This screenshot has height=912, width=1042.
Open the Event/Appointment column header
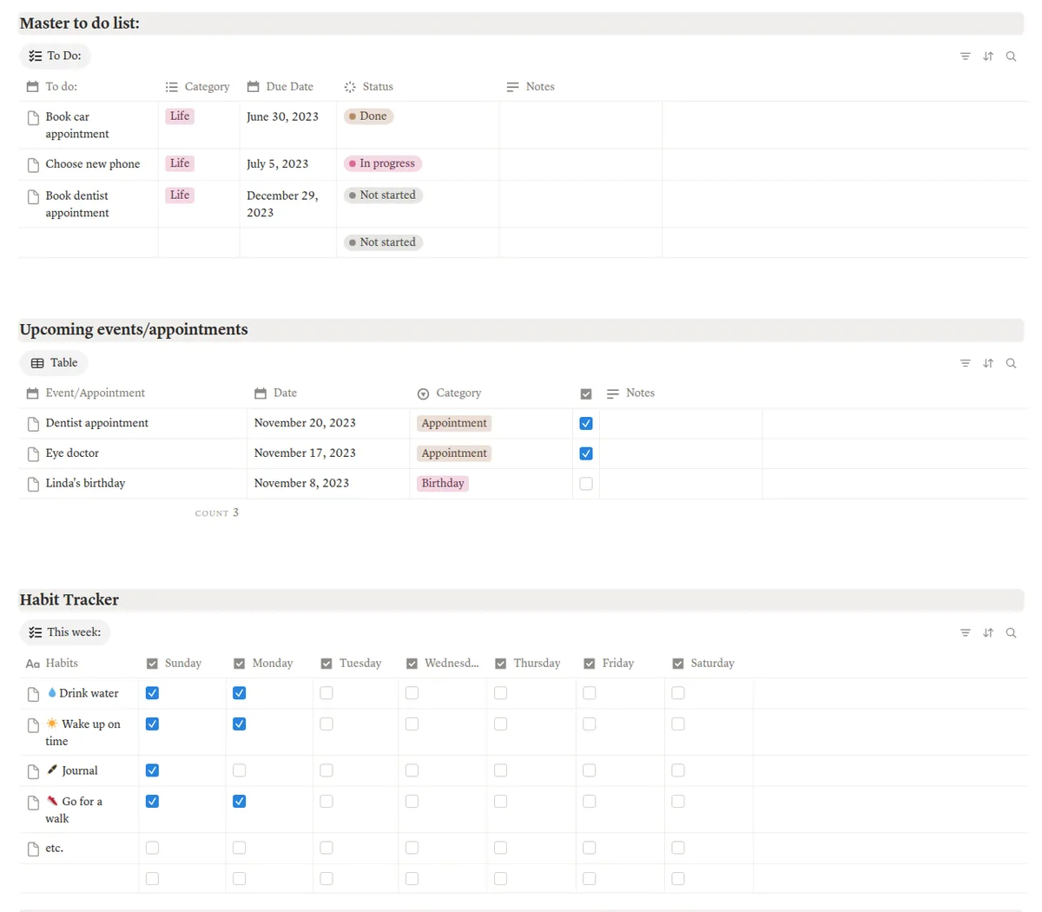click(86, 393)
